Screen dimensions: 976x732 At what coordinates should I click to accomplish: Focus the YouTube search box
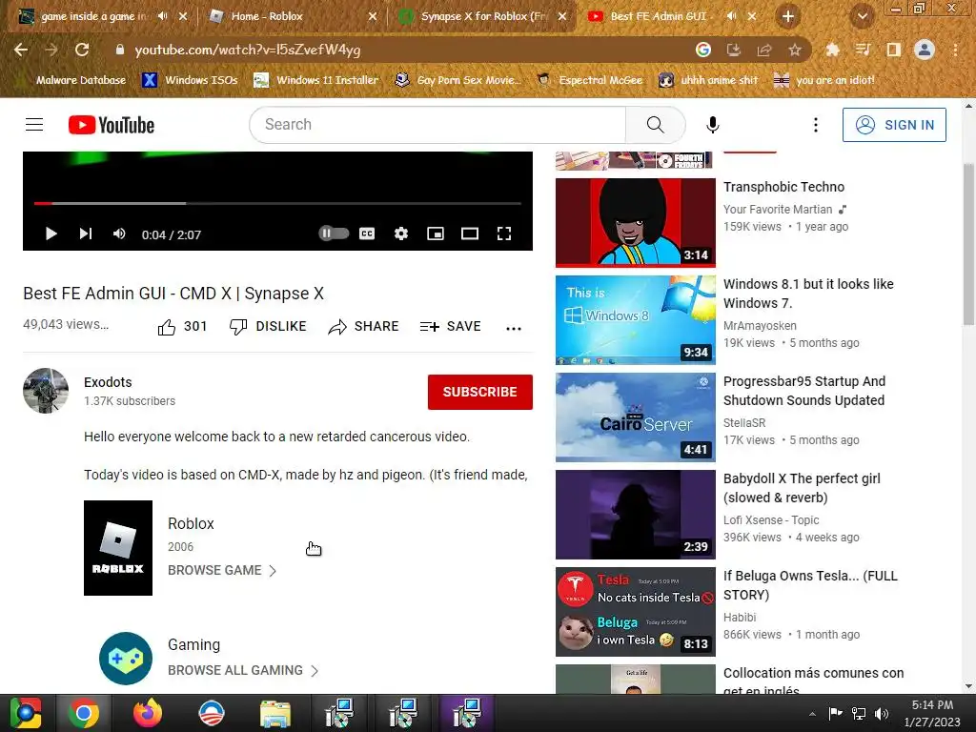438,125
